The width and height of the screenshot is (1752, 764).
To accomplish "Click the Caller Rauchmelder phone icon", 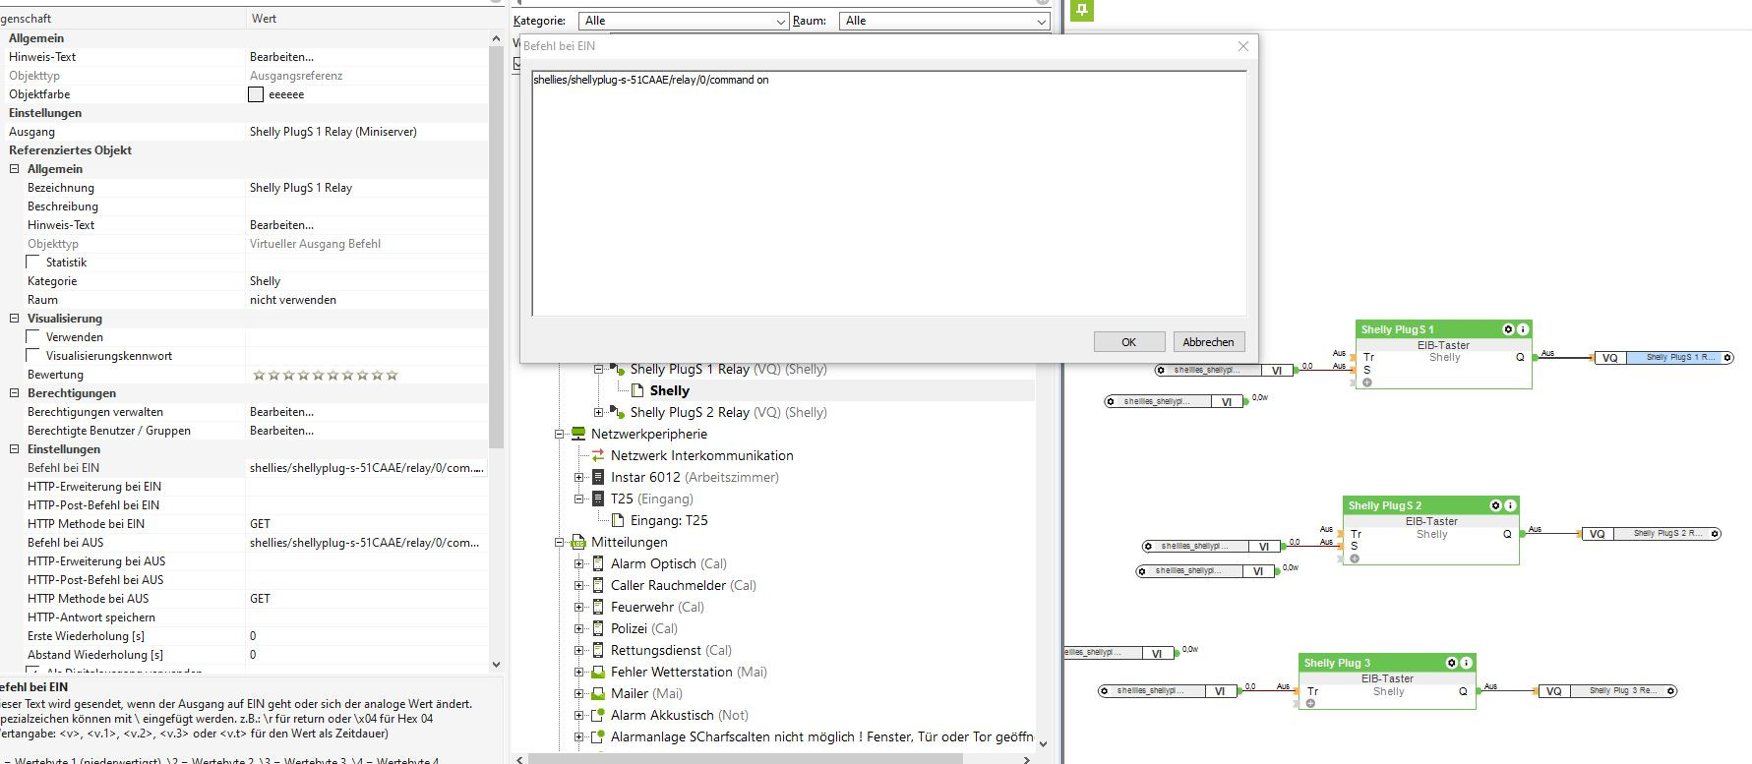I will [x=597, y=585].
